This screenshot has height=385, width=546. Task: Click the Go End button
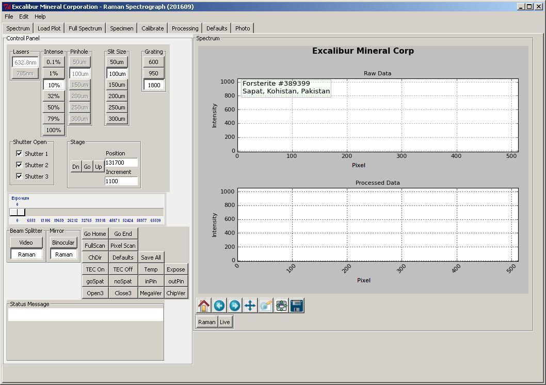(x=123, y=234)
